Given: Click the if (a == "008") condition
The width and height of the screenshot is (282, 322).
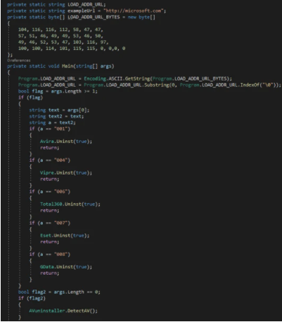Looking at the screenshot, I should 50,254.
